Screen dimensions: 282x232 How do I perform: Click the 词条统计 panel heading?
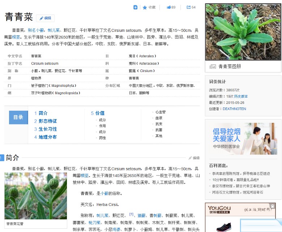tap(217, 82)
